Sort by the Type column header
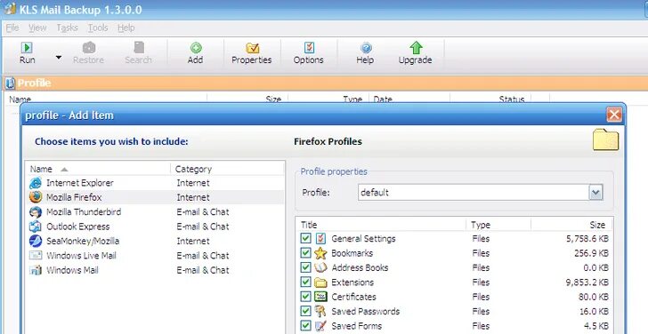This screenshot has width=648, height=334. pyautogui.click(x=498, y=225)
